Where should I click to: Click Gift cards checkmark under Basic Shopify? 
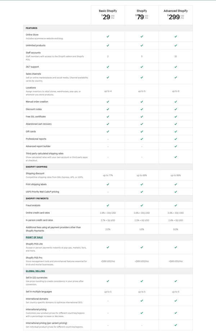(108, 131)
